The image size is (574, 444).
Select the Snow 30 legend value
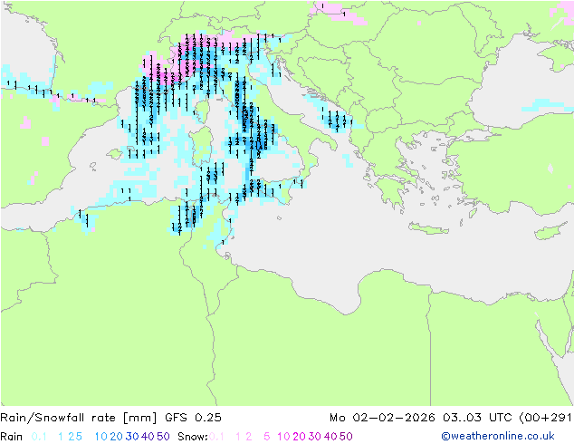coord(315,437)
